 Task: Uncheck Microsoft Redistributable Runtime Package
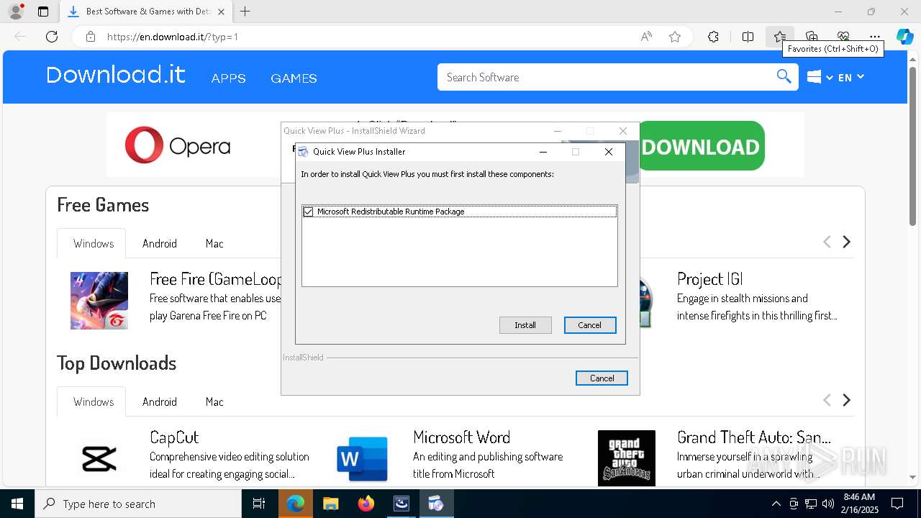[x=309, y=212]
